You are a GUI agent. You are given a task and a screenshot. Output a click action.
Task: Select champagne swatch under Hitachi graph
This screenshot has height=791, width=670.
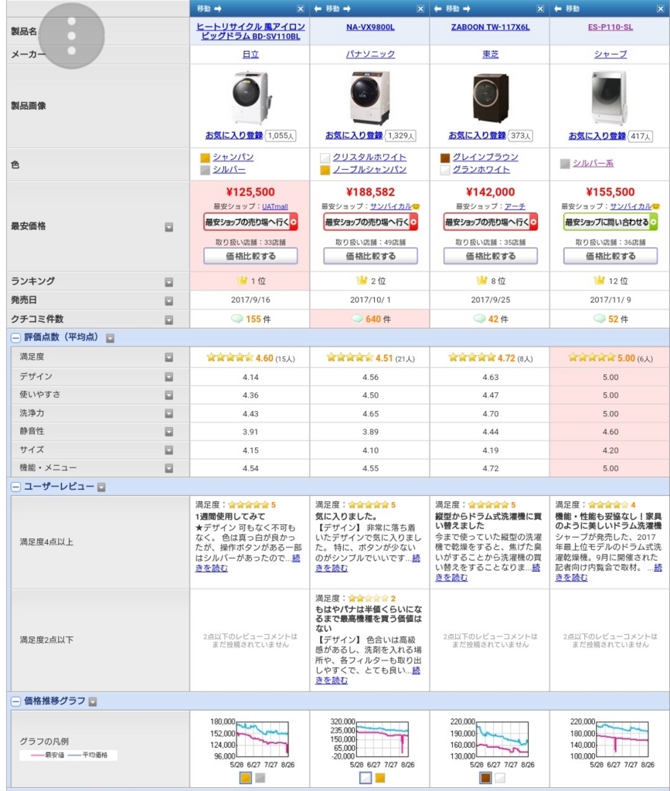click(245, 777)
